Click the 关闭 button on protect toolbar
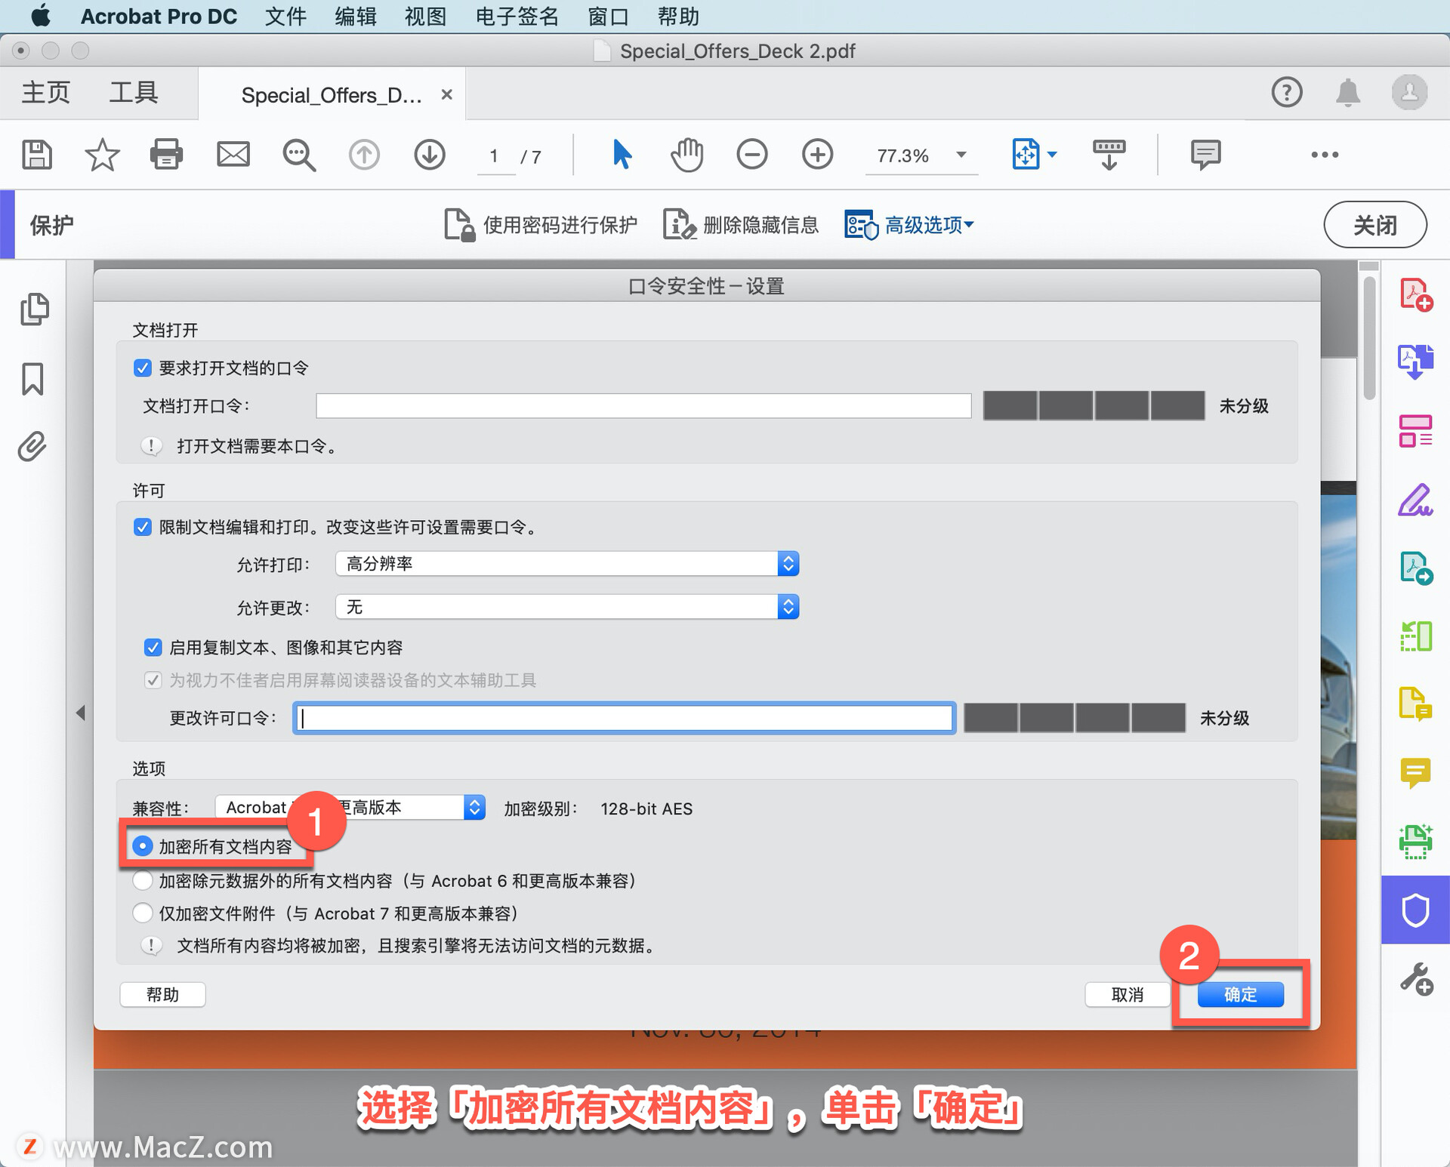Viewport: 1450px width, 1167px height. tap(1375, 224)
